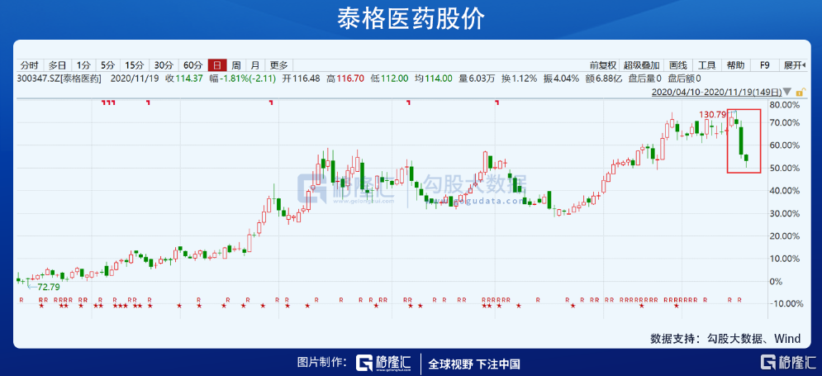Click the 130.79 peak price label

pyautogui.click(x=712, y=114)
